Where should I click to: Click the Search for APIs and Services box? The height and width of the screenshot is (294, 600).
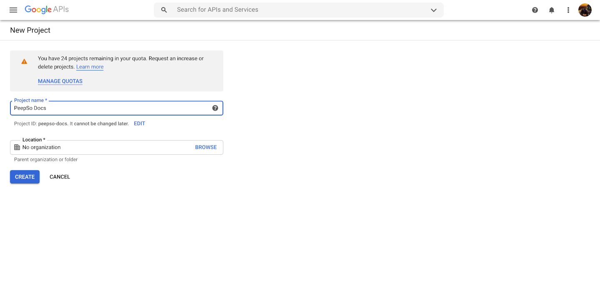pos(298,10)
